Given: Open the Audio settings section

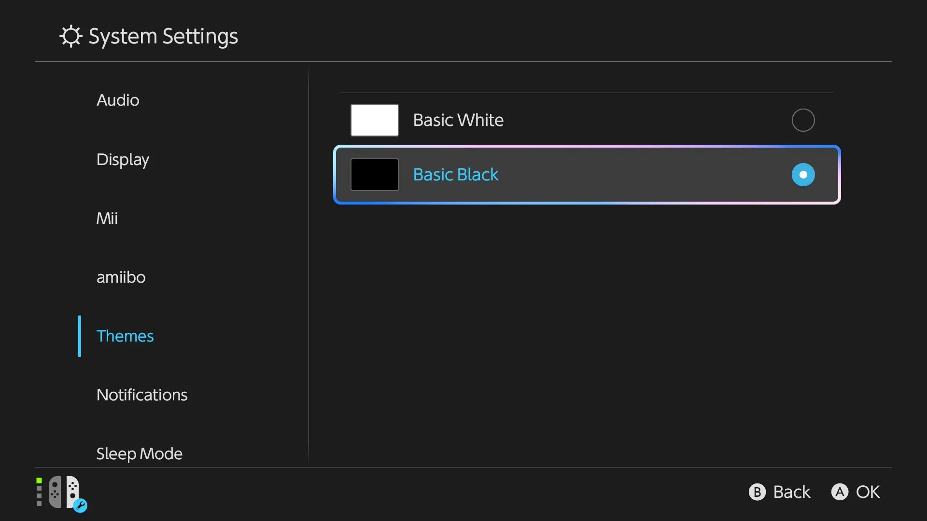Looking at the screenshot, I should click(x=117, y=100).
